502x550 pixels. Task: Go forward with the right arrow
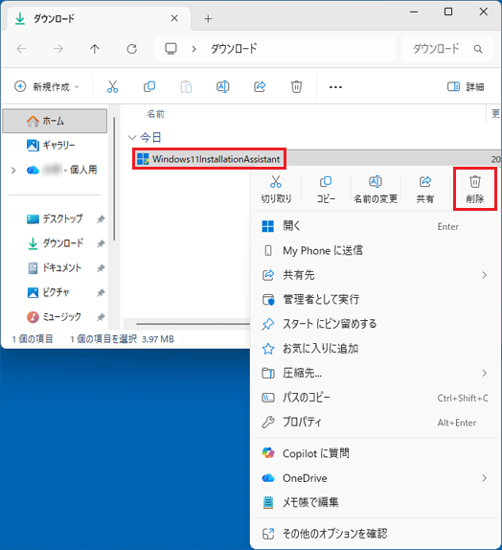click(x=58, y=49)
